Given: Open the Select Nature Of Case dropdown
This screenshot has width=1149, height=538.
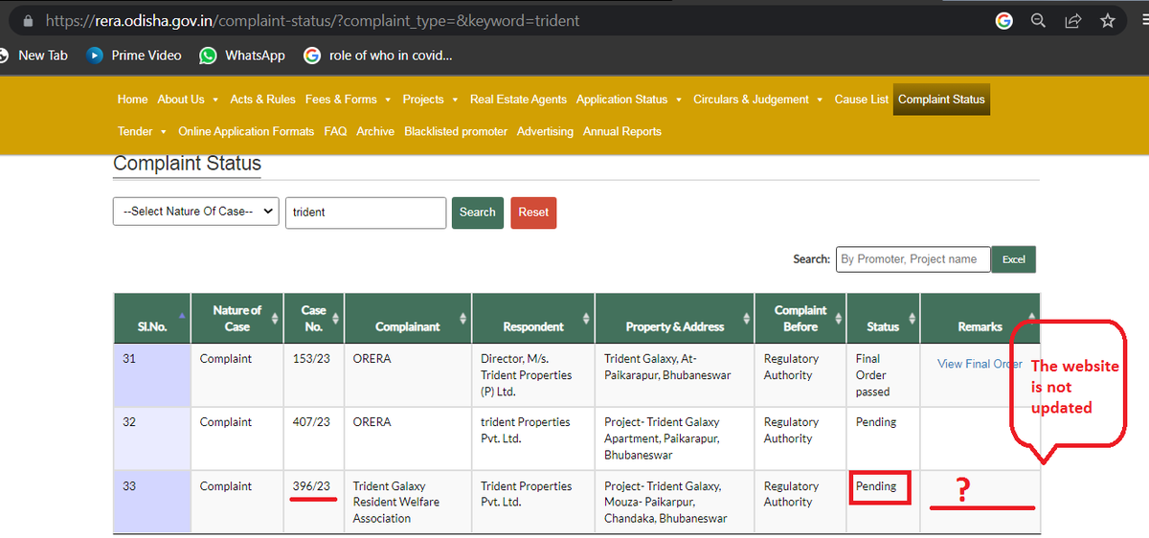Looking at the screenshot, I should point(195,212).
